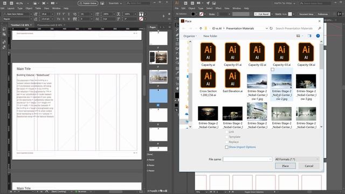Screen dimensions: 345x194
Task: Open the InDesign zoom level dropdown
Action: tap(27, 3)
